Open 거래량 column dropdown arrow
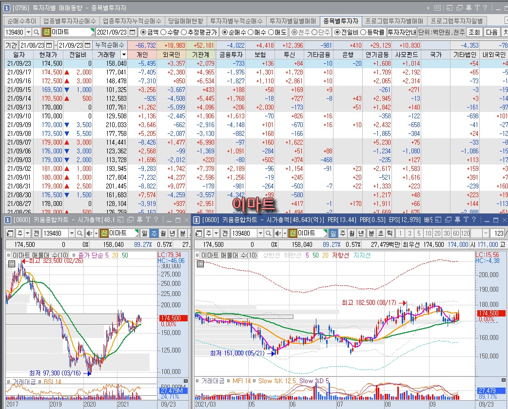Viewport: 508px width, 409px height. pos(124,55)
